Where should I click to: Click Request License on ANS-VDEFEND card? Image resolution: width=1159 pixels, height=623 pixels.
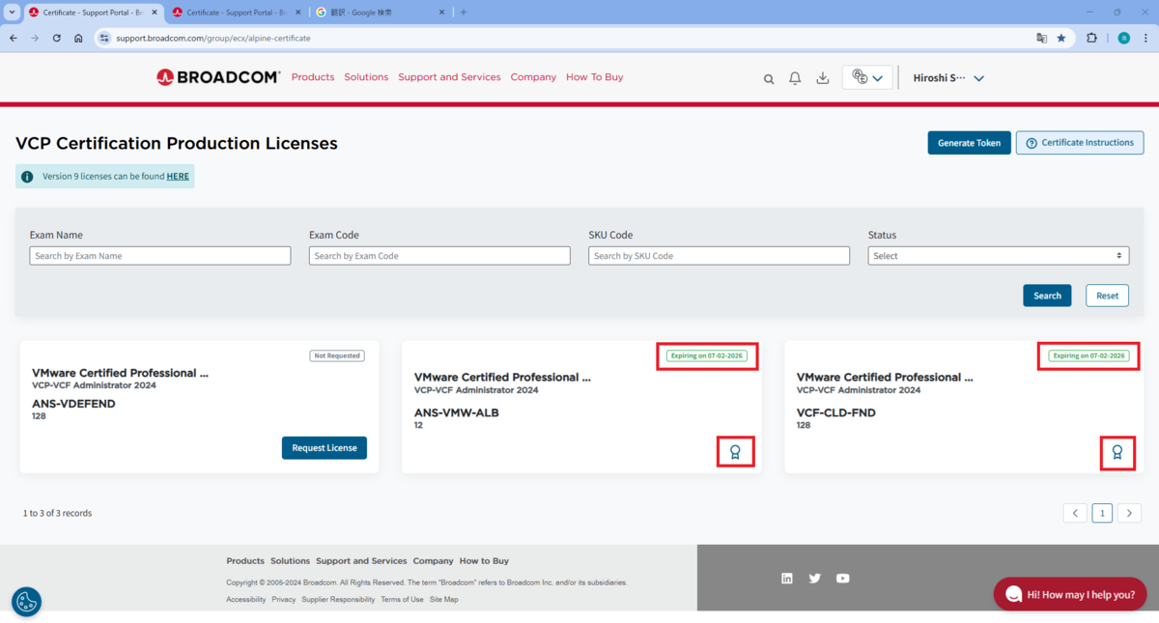point(325,447)
